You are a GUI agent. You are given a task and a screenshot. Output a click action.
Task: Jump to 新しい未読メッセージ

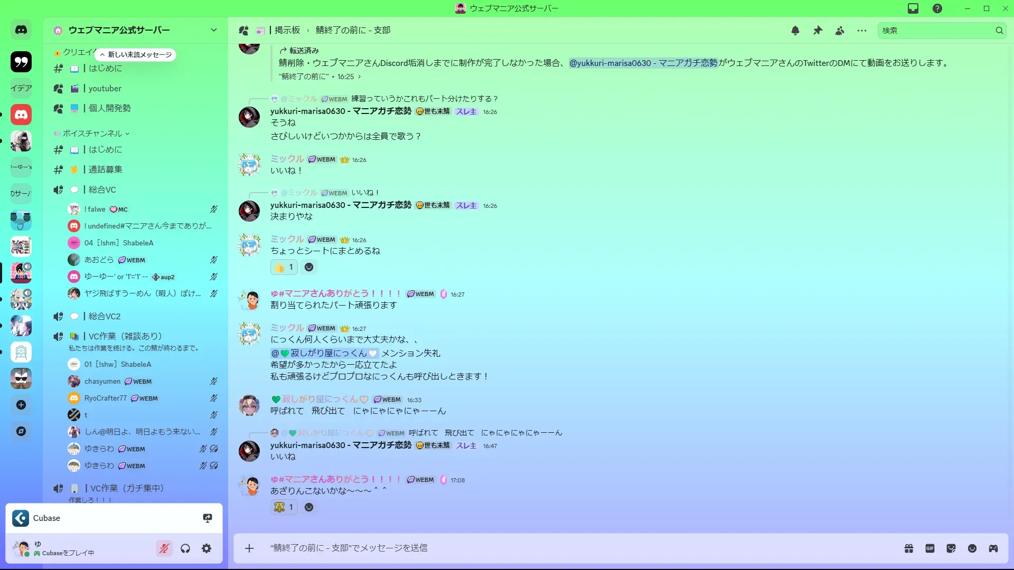click(x=136, y=54)
